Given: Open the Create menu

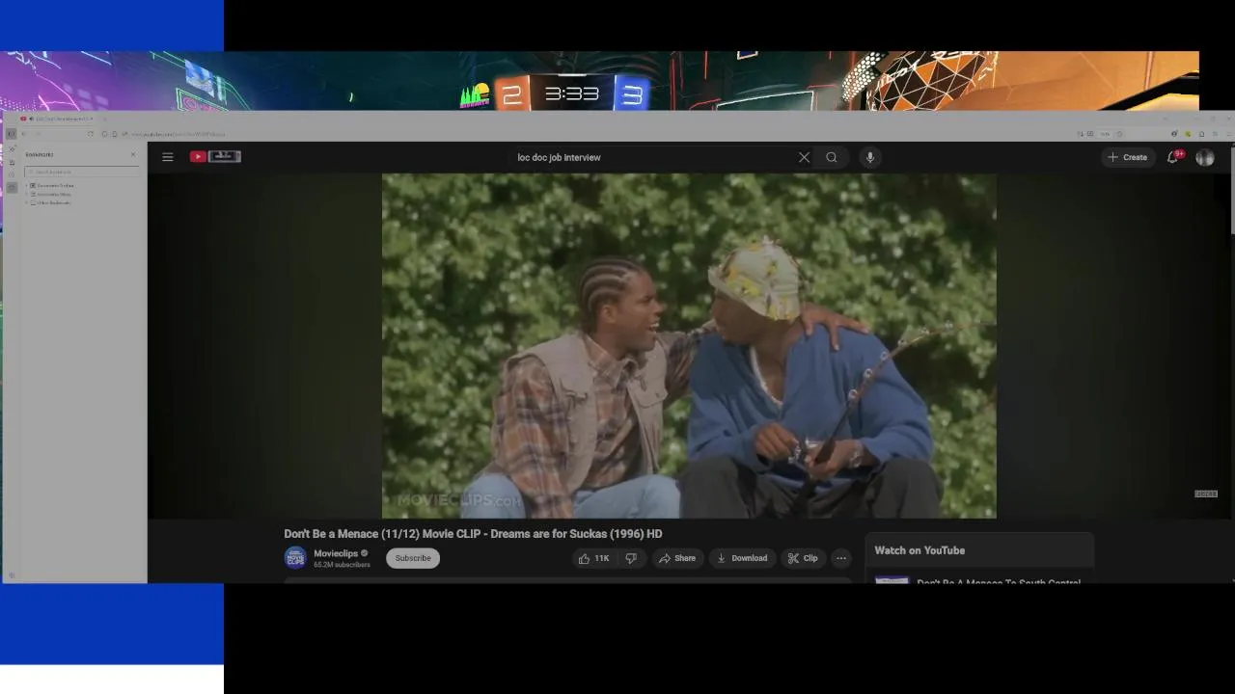Looking at the screenshot, I should (x=1128, y=157).
